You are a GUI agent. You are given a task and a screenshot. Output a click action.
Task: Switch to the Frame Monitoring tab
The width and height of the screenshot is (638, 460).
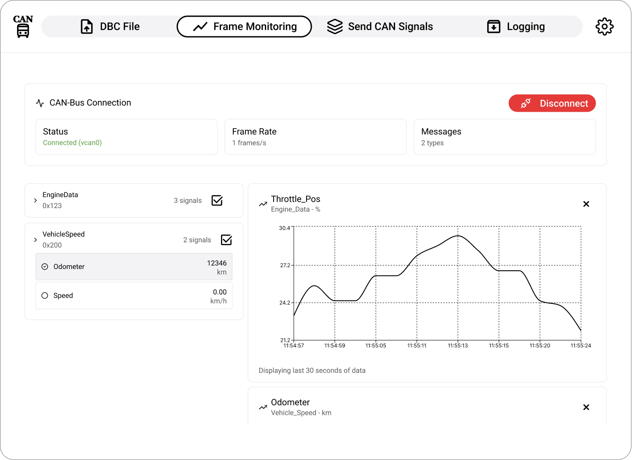pos(244,27)
